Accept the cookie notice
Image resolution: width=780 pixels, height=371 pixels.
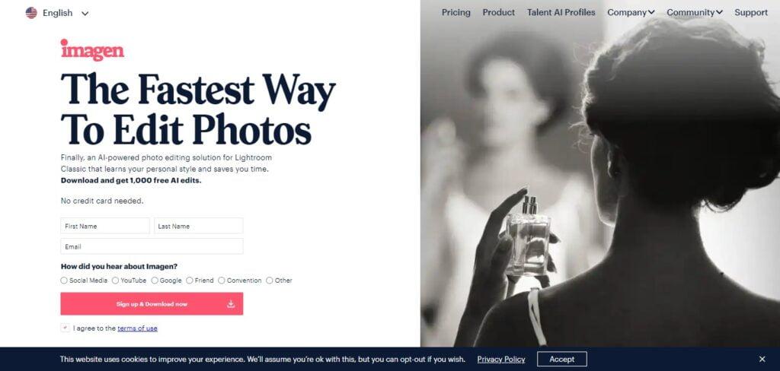562,359
